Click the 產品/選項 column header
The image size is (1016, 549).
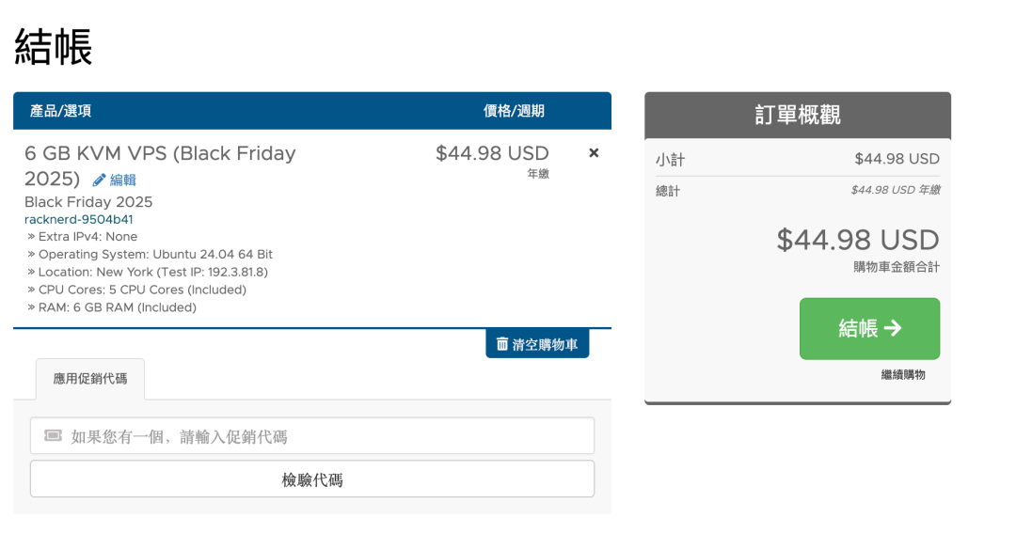(x=60, y=111)
